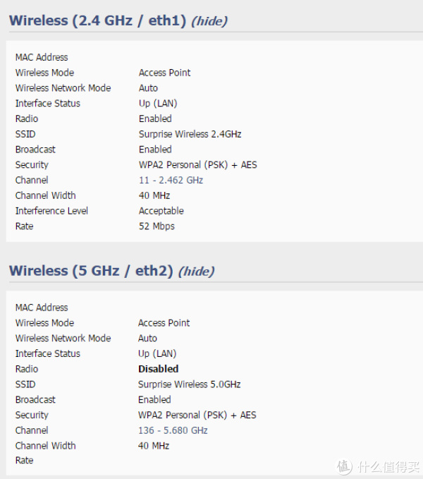Click Security value in the 2.4 GHz section
Screen dimensions: 423x479
coord(197,165)
